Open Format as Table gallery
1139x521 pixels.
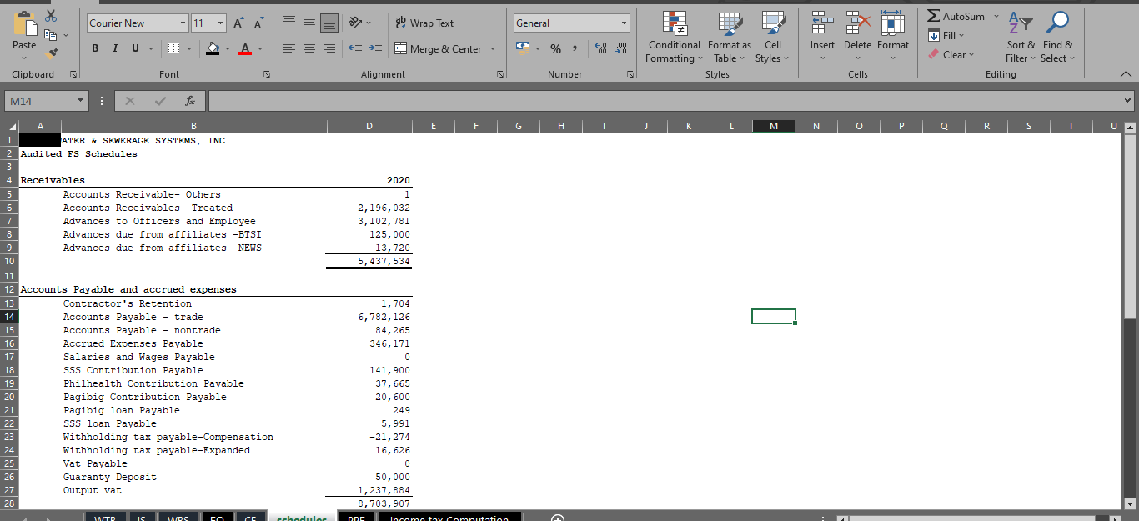[729, 38]
